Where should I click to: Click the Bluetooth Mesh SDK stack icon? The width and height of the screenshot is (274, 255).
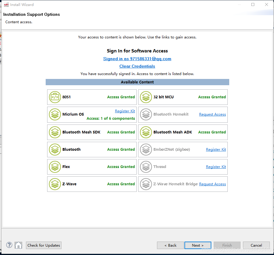click(x=55, y=132)
